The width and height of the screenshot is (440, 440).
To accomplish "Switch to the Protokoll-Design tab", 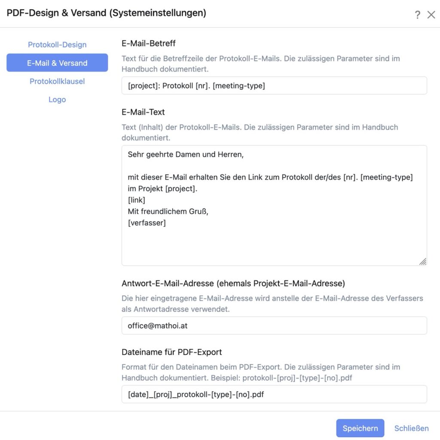I will point(57,45).
